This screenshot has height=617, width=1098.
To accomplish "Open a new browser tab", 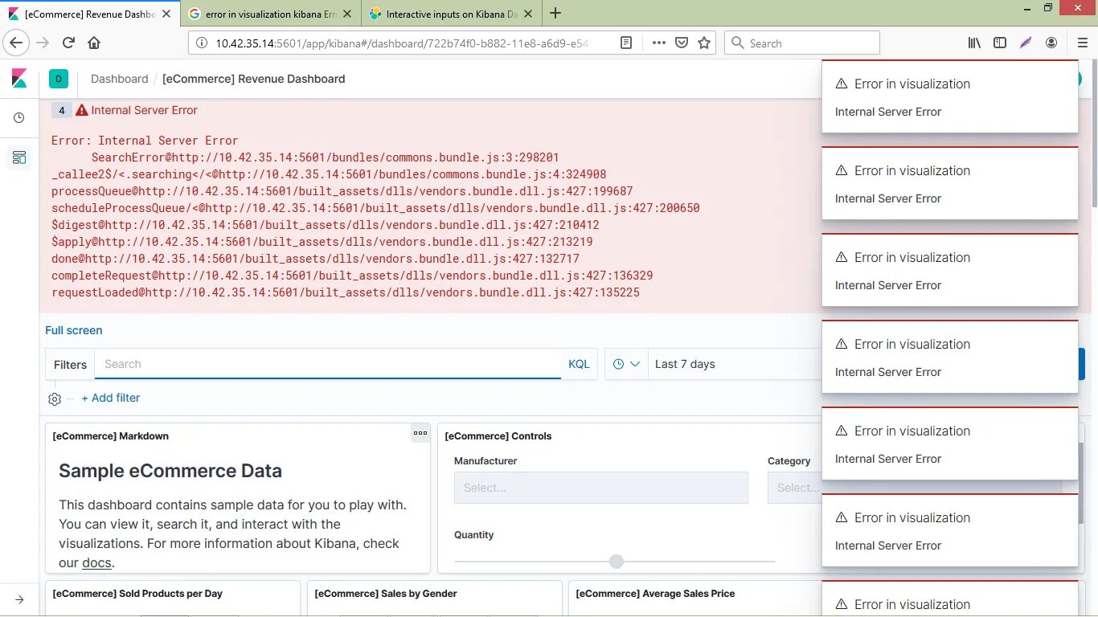I will pos(555,13).
